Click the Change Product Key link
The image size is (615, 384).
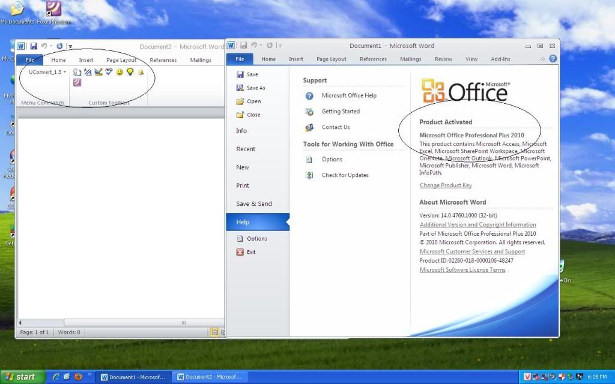click(x=446, y=185)
